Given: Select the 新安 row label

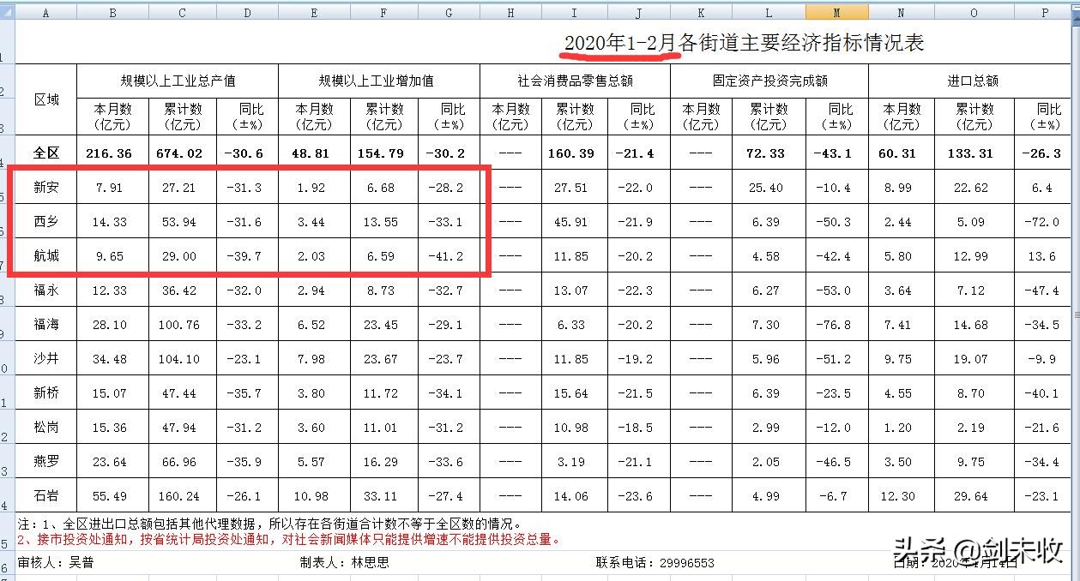Looking at the screenshot, I should 46,187.
